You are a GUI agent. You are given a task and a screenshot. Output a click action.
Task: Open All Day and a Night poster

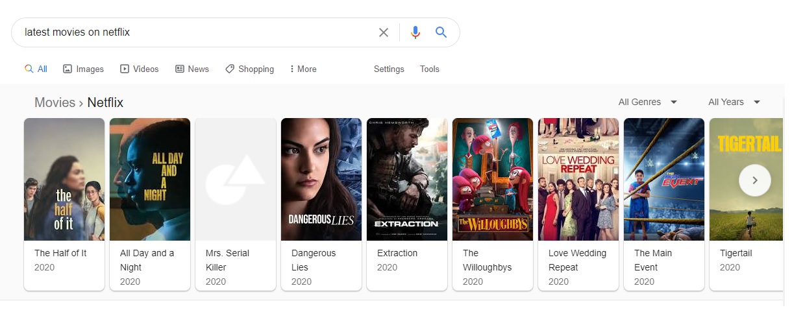(x=150, y=179)
